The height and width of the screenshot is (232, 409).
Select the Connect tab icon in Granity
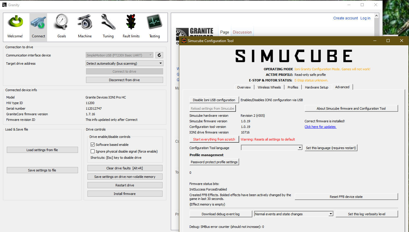38,27
